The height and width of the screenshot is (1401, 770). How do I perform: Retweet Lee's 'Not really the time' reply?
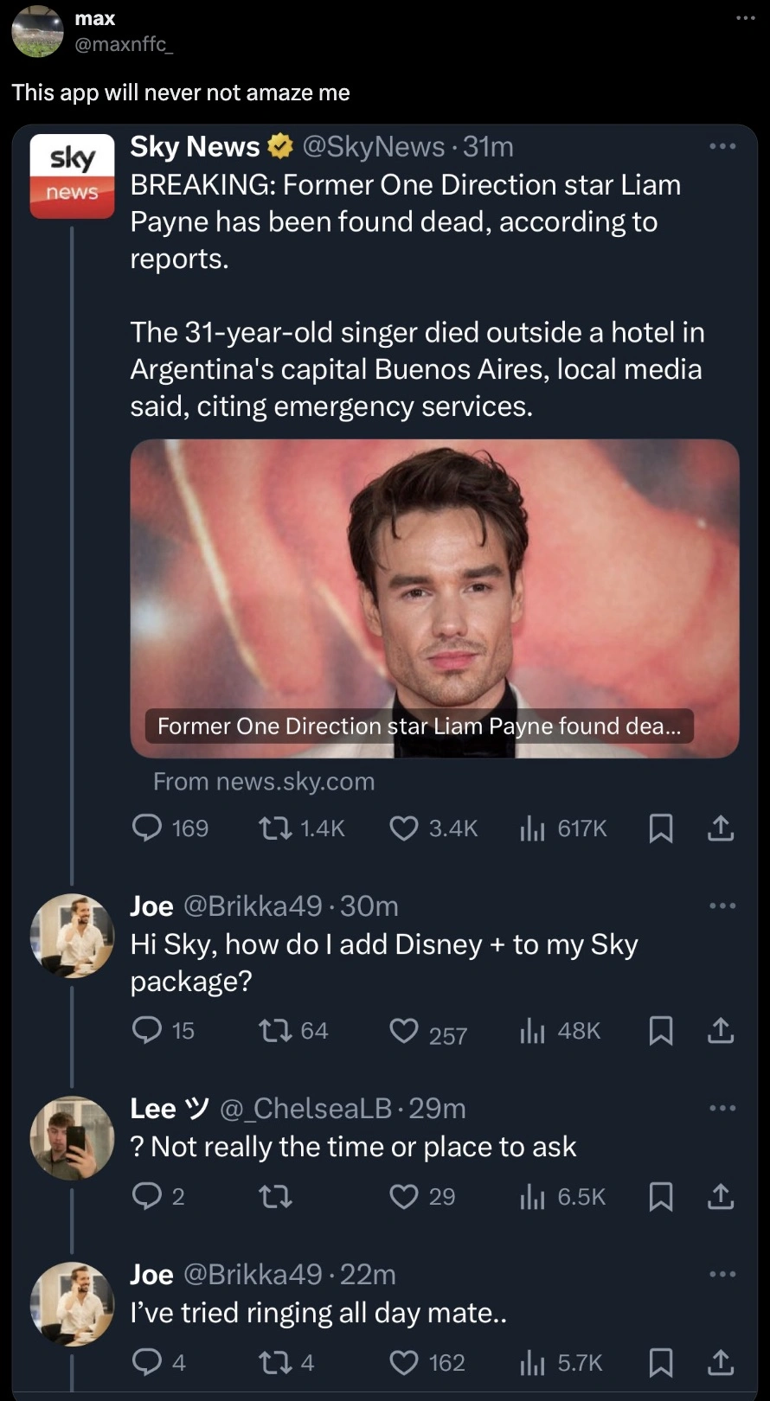coord(275,1197)
